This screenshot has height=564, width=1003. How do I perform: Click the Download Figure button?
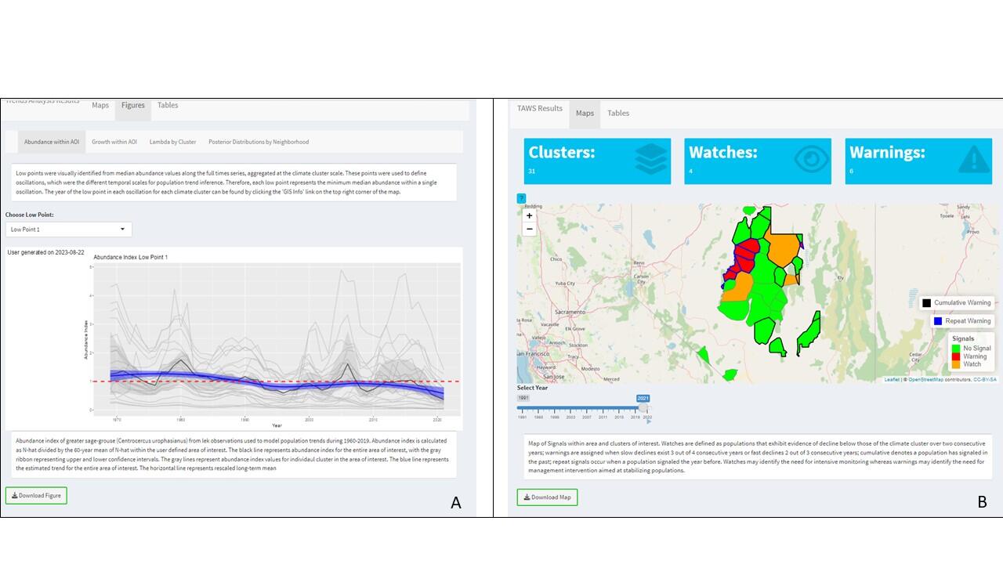(36, 495)
